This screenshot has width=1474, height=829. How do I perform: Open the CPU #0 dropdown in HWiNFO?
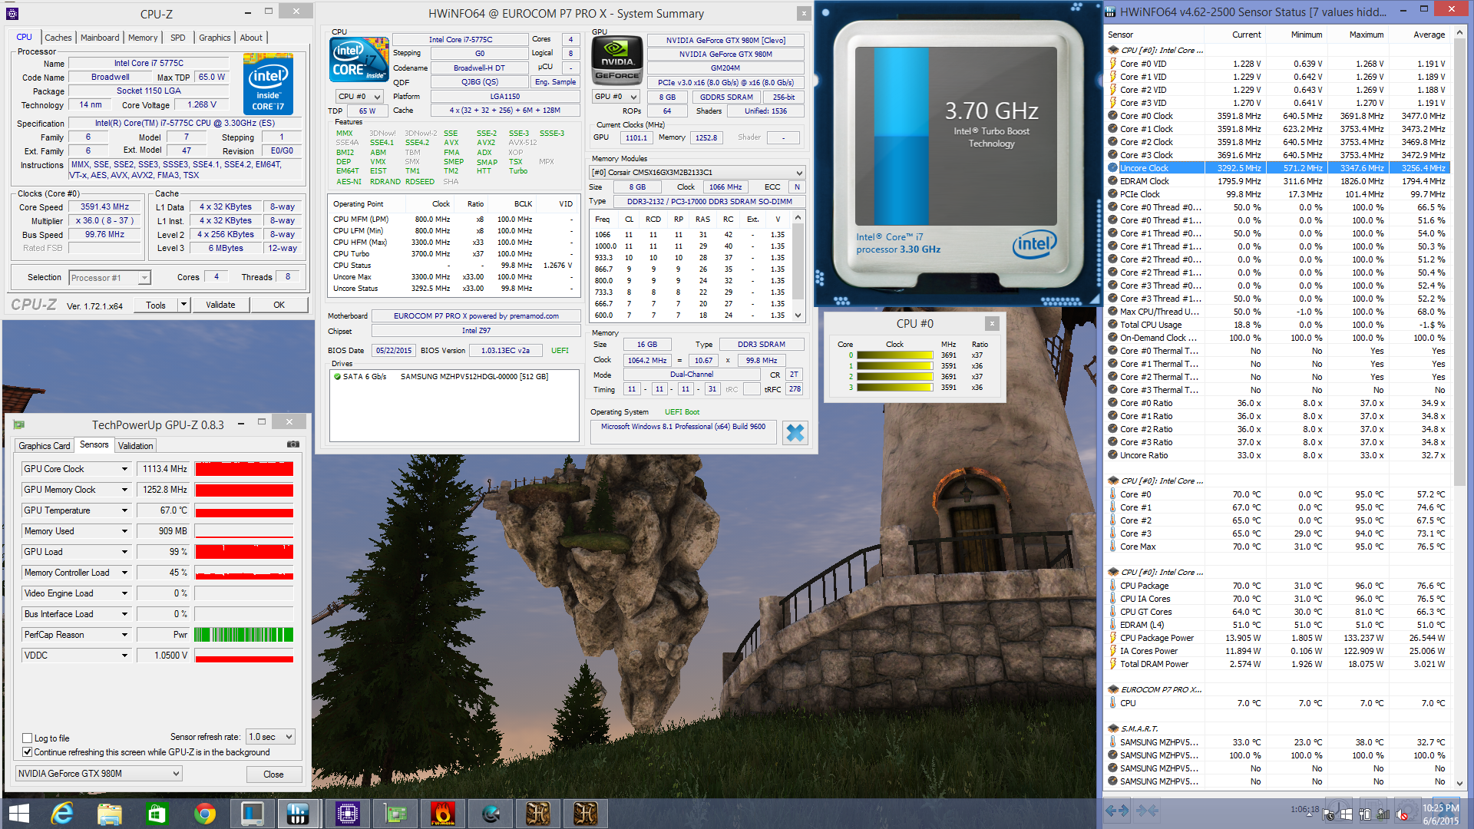point(359,97)
